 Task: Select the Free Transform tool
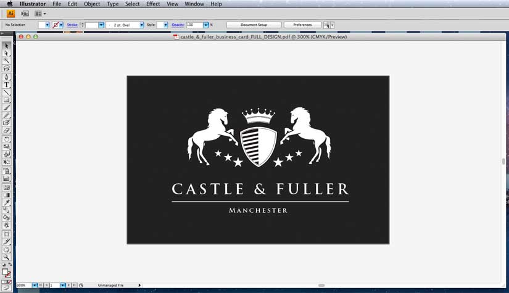(x=7, y=162)
